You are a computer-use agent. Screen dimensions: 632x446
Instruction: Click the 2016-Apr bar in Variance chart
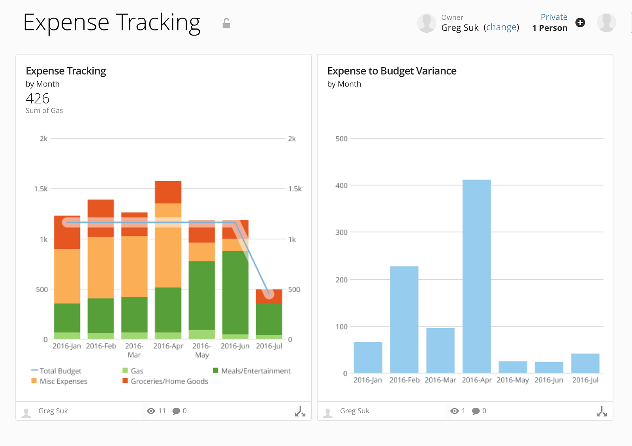tap(476, 276)
